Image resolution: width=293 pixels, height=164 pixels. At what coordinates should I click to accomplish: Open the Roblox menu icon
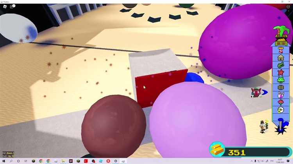[x=5, y=7]
